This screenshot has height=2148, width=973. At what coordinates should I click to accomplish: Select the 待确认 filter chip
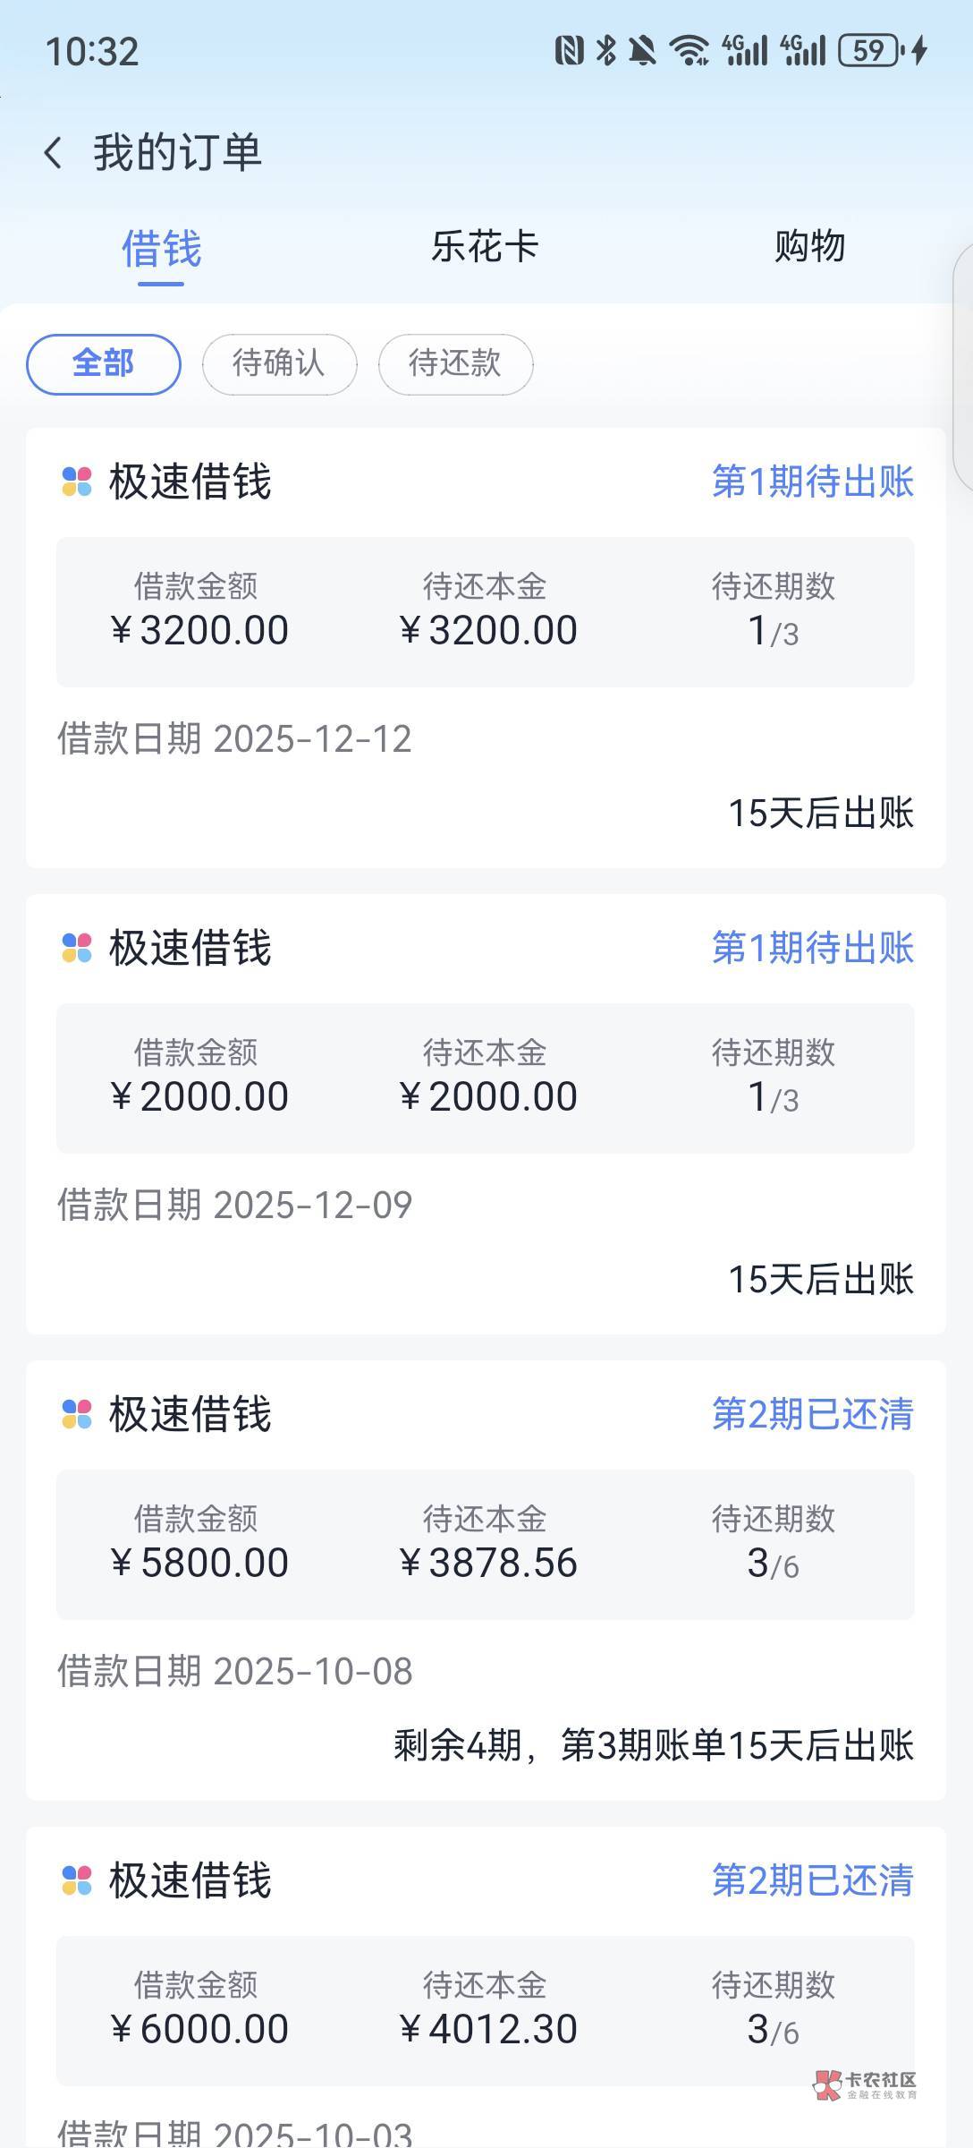coord(279,364)
